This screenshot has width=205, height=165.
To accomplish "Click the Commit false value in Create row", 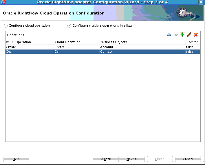I will point(193,47).
